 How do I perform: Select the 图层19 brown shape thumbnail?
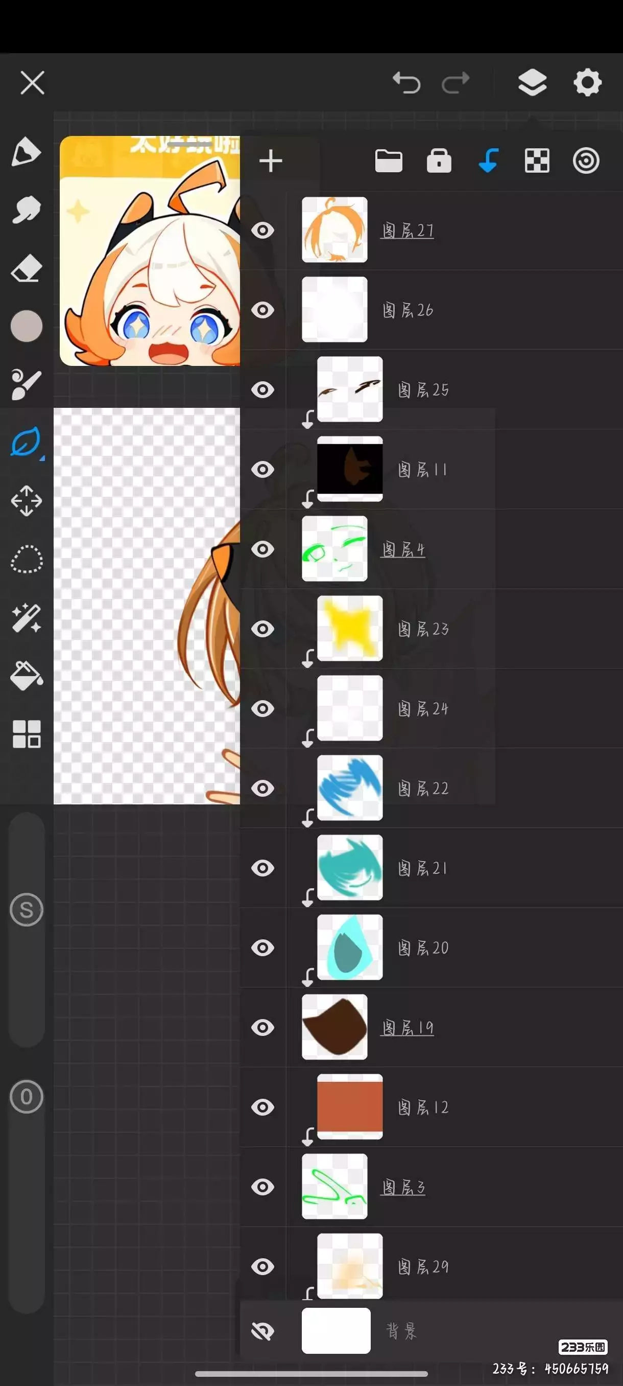[x=334, y=1027]
